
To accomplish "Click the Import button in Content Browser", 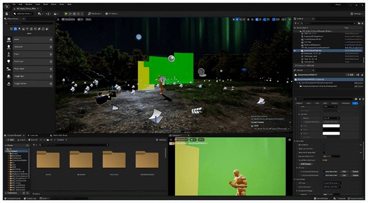I will pos(21,140).
